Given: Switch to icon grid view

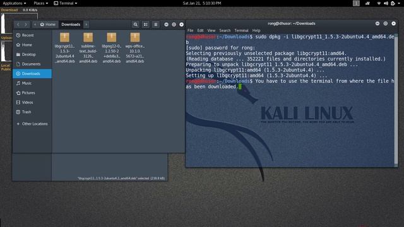Looking at the screenshot, I should click(x=146, y=25).
